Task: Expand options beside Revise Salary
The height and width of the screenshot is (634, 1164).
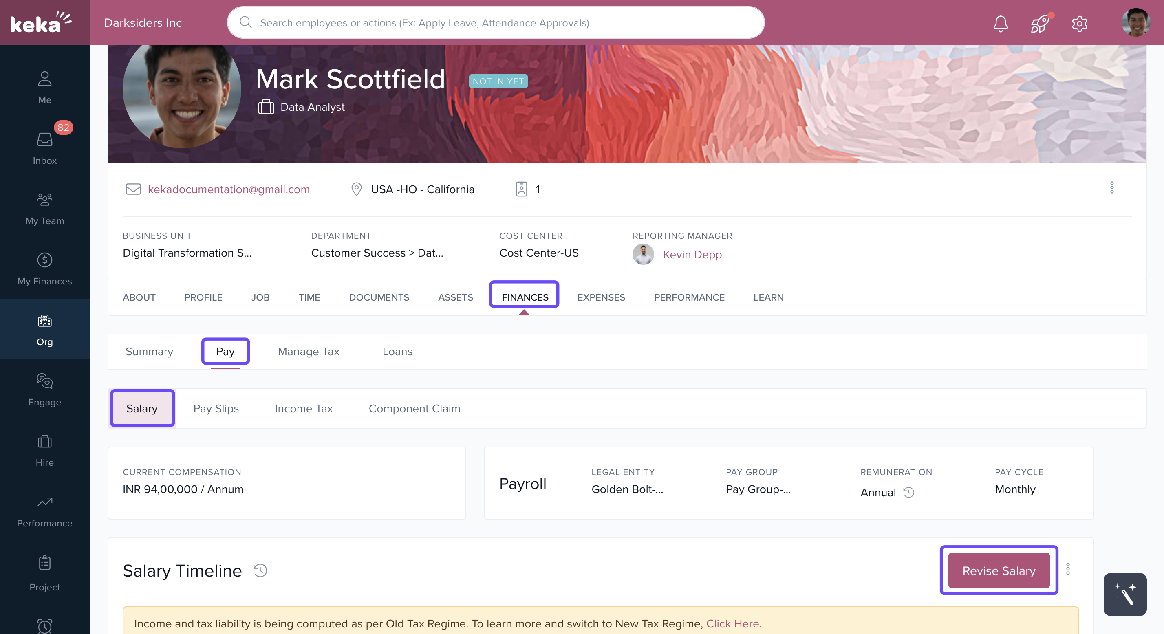Action: click(x=1068, y=569)
